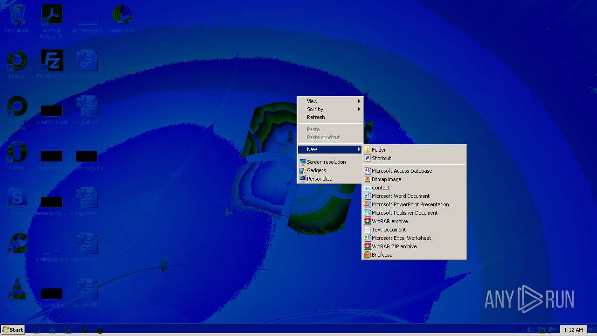Screen dimensions: 597x336
Task: Click the taskbar clock showing 1:12 AM
Action: 573,330
